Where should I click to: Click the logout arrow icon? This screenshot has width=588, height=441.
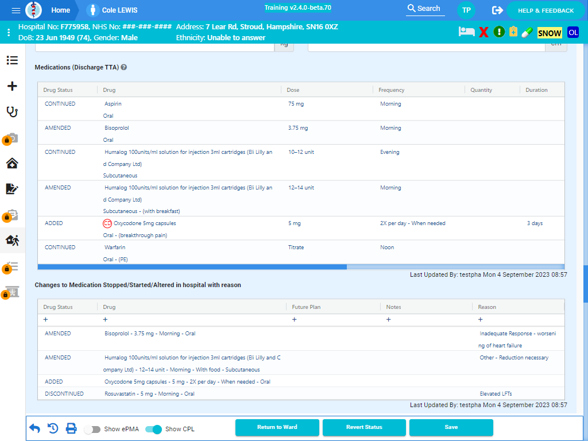tap(497, 10)
